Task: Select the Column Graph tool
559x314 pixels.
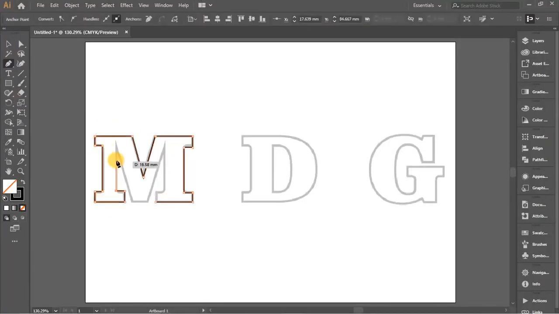Action: (x=21, y=152)
